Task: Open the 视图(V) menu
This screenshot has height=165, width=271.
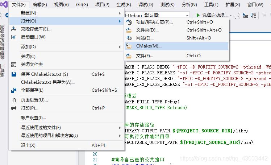Action: pyautogui.click(x=61, y=4)
